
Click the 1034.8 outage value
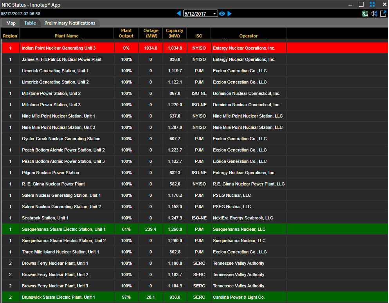(x=151, y=48)
